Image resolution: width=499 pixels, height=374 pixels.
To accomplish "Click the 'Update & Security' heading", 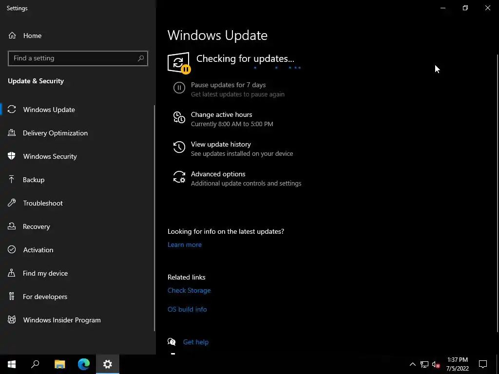I will pos(36,81).
